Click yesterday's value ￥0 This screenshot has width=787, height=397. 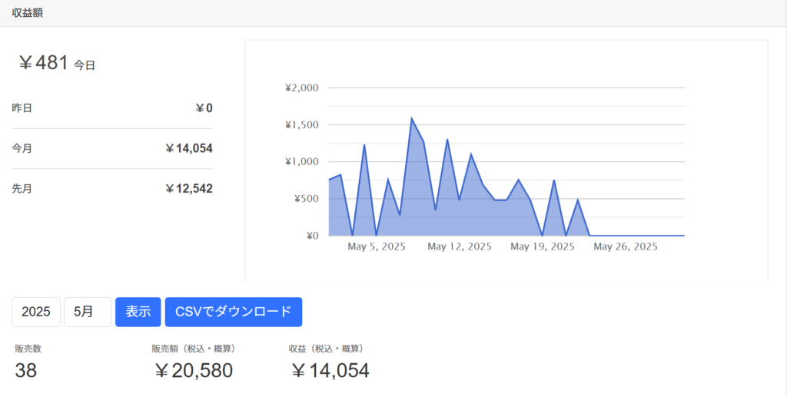pyautogui.click(x=204, y=108)
